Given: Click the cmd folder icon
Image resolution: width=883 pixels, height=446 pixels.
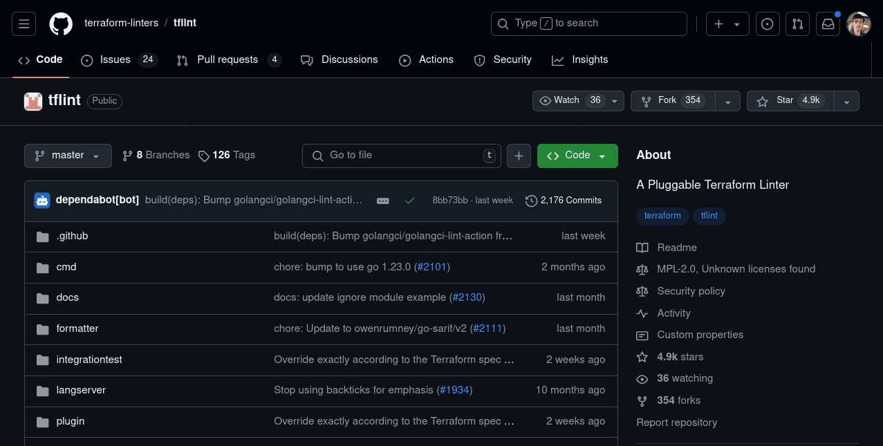Looking at the screenshot, I should coord(43,268).
